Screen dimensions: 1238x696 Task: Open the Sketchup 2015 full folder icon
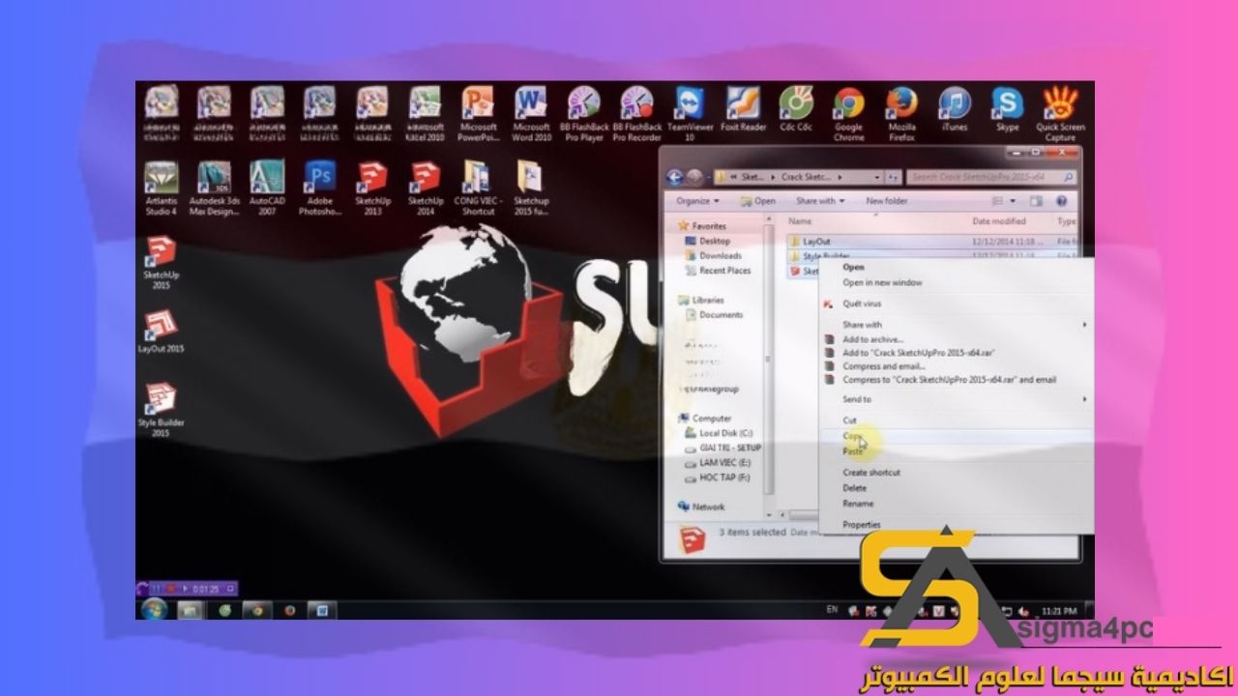[531, 188]
